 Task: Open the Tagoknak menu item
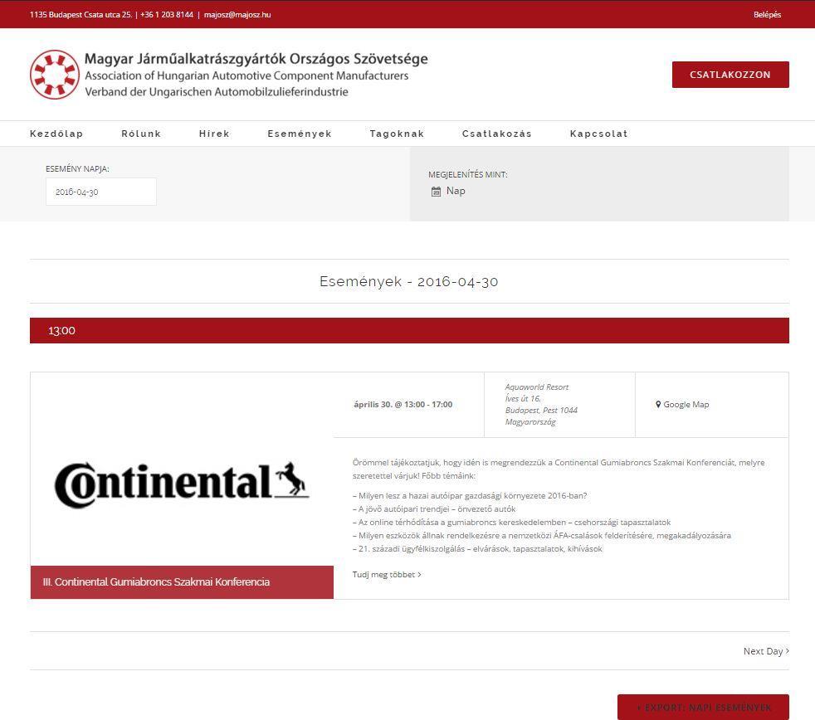click(397, 134)
